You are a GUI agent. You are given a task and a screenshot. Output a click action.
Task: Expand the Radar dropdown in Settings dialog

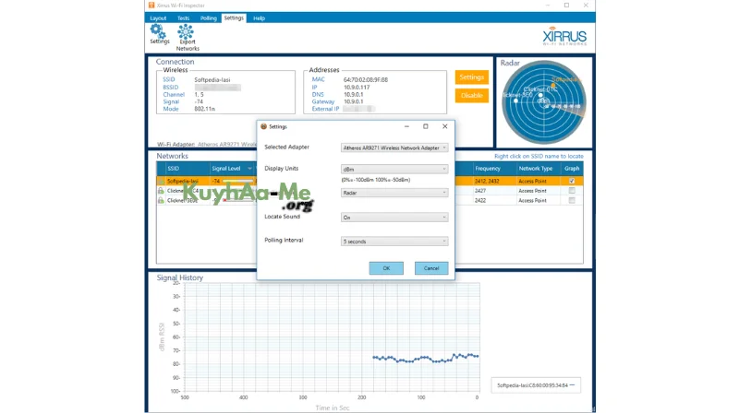coord(394,193)
